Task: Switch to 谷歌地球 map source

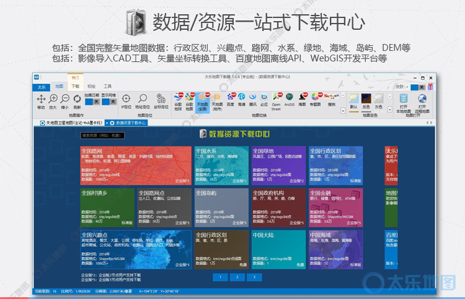Action: pos(178,102)
